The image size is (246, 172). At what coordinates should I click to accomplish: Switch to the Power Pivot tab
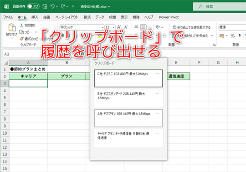click(x=169, y=17)
